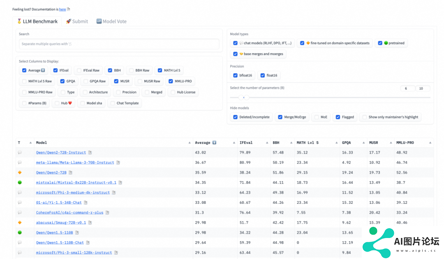Open CohereForAI/c4ai-command-r-plus link
The height and width of the screenshot is (259, 444).
coord(69,212)
